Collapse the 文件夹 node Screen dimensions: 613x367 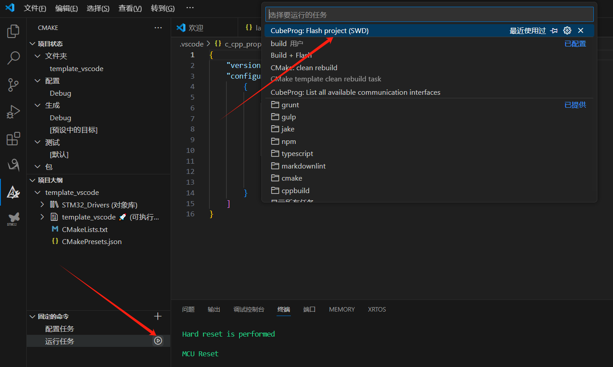(x=38, y=56)
